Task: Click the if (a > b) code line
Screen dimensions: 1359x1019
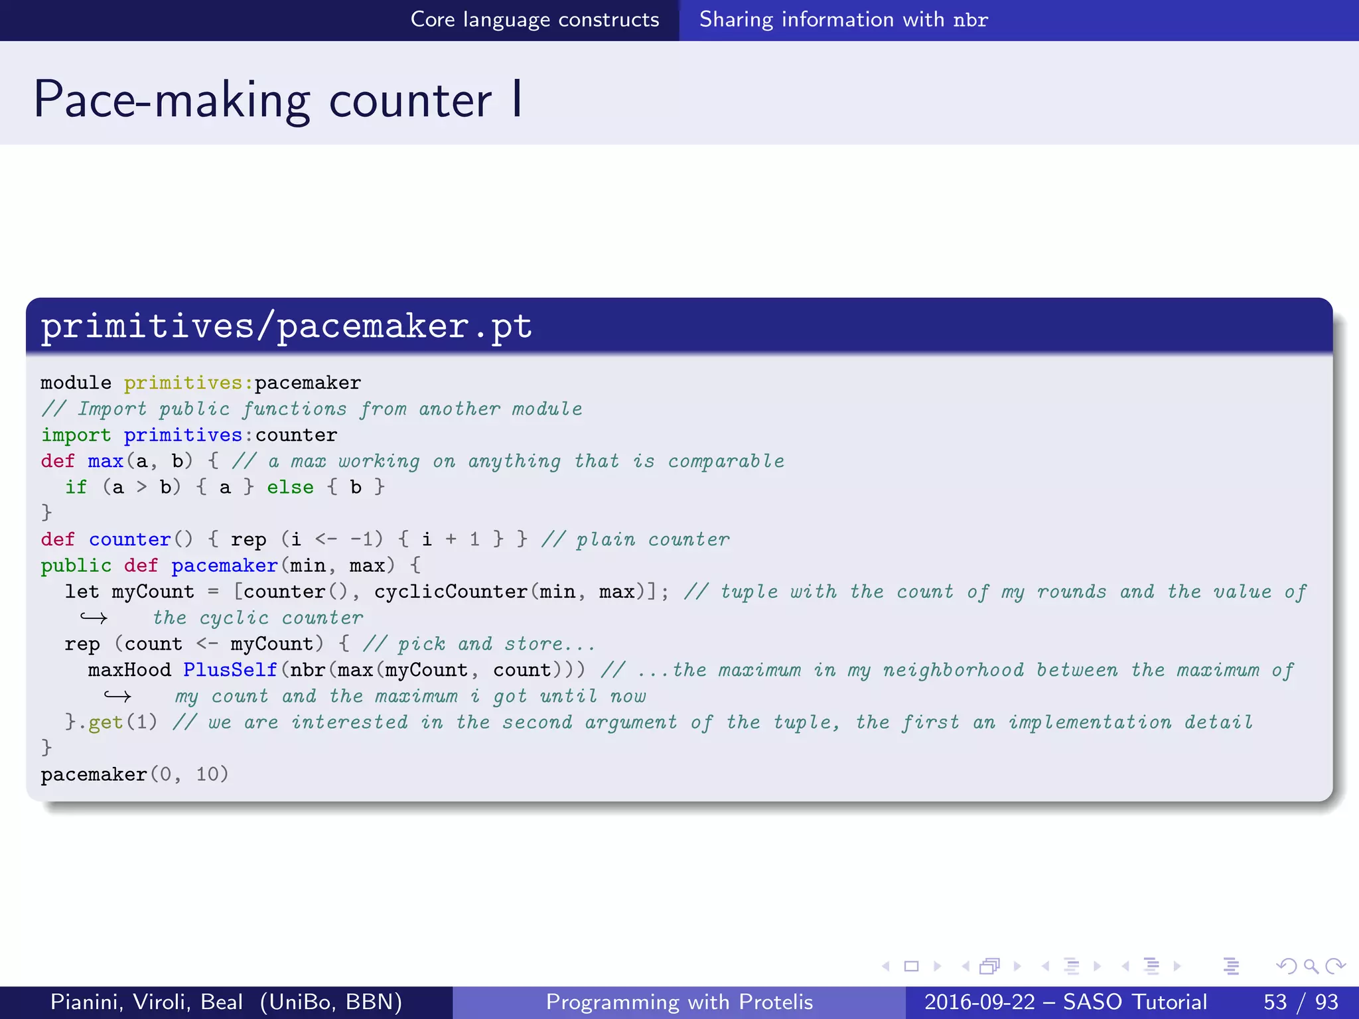Action: 225,487
